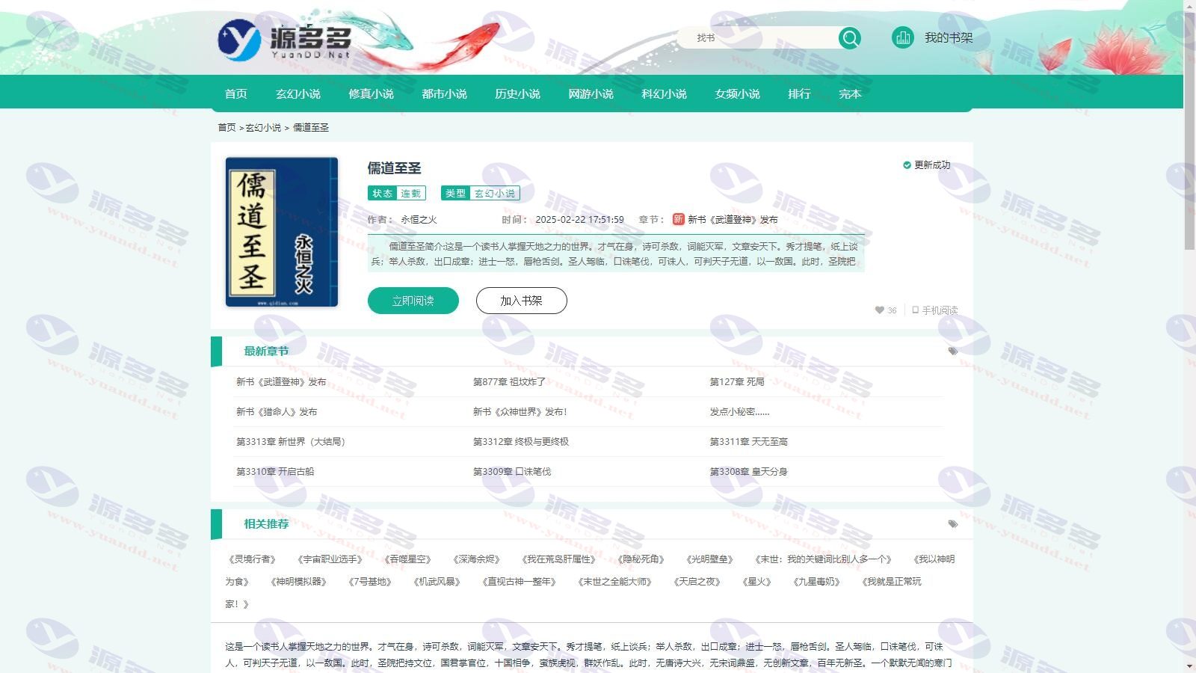Open recommended book 《宇宙职业选手》
1196x673 pixels.
(x=330, y=559)
